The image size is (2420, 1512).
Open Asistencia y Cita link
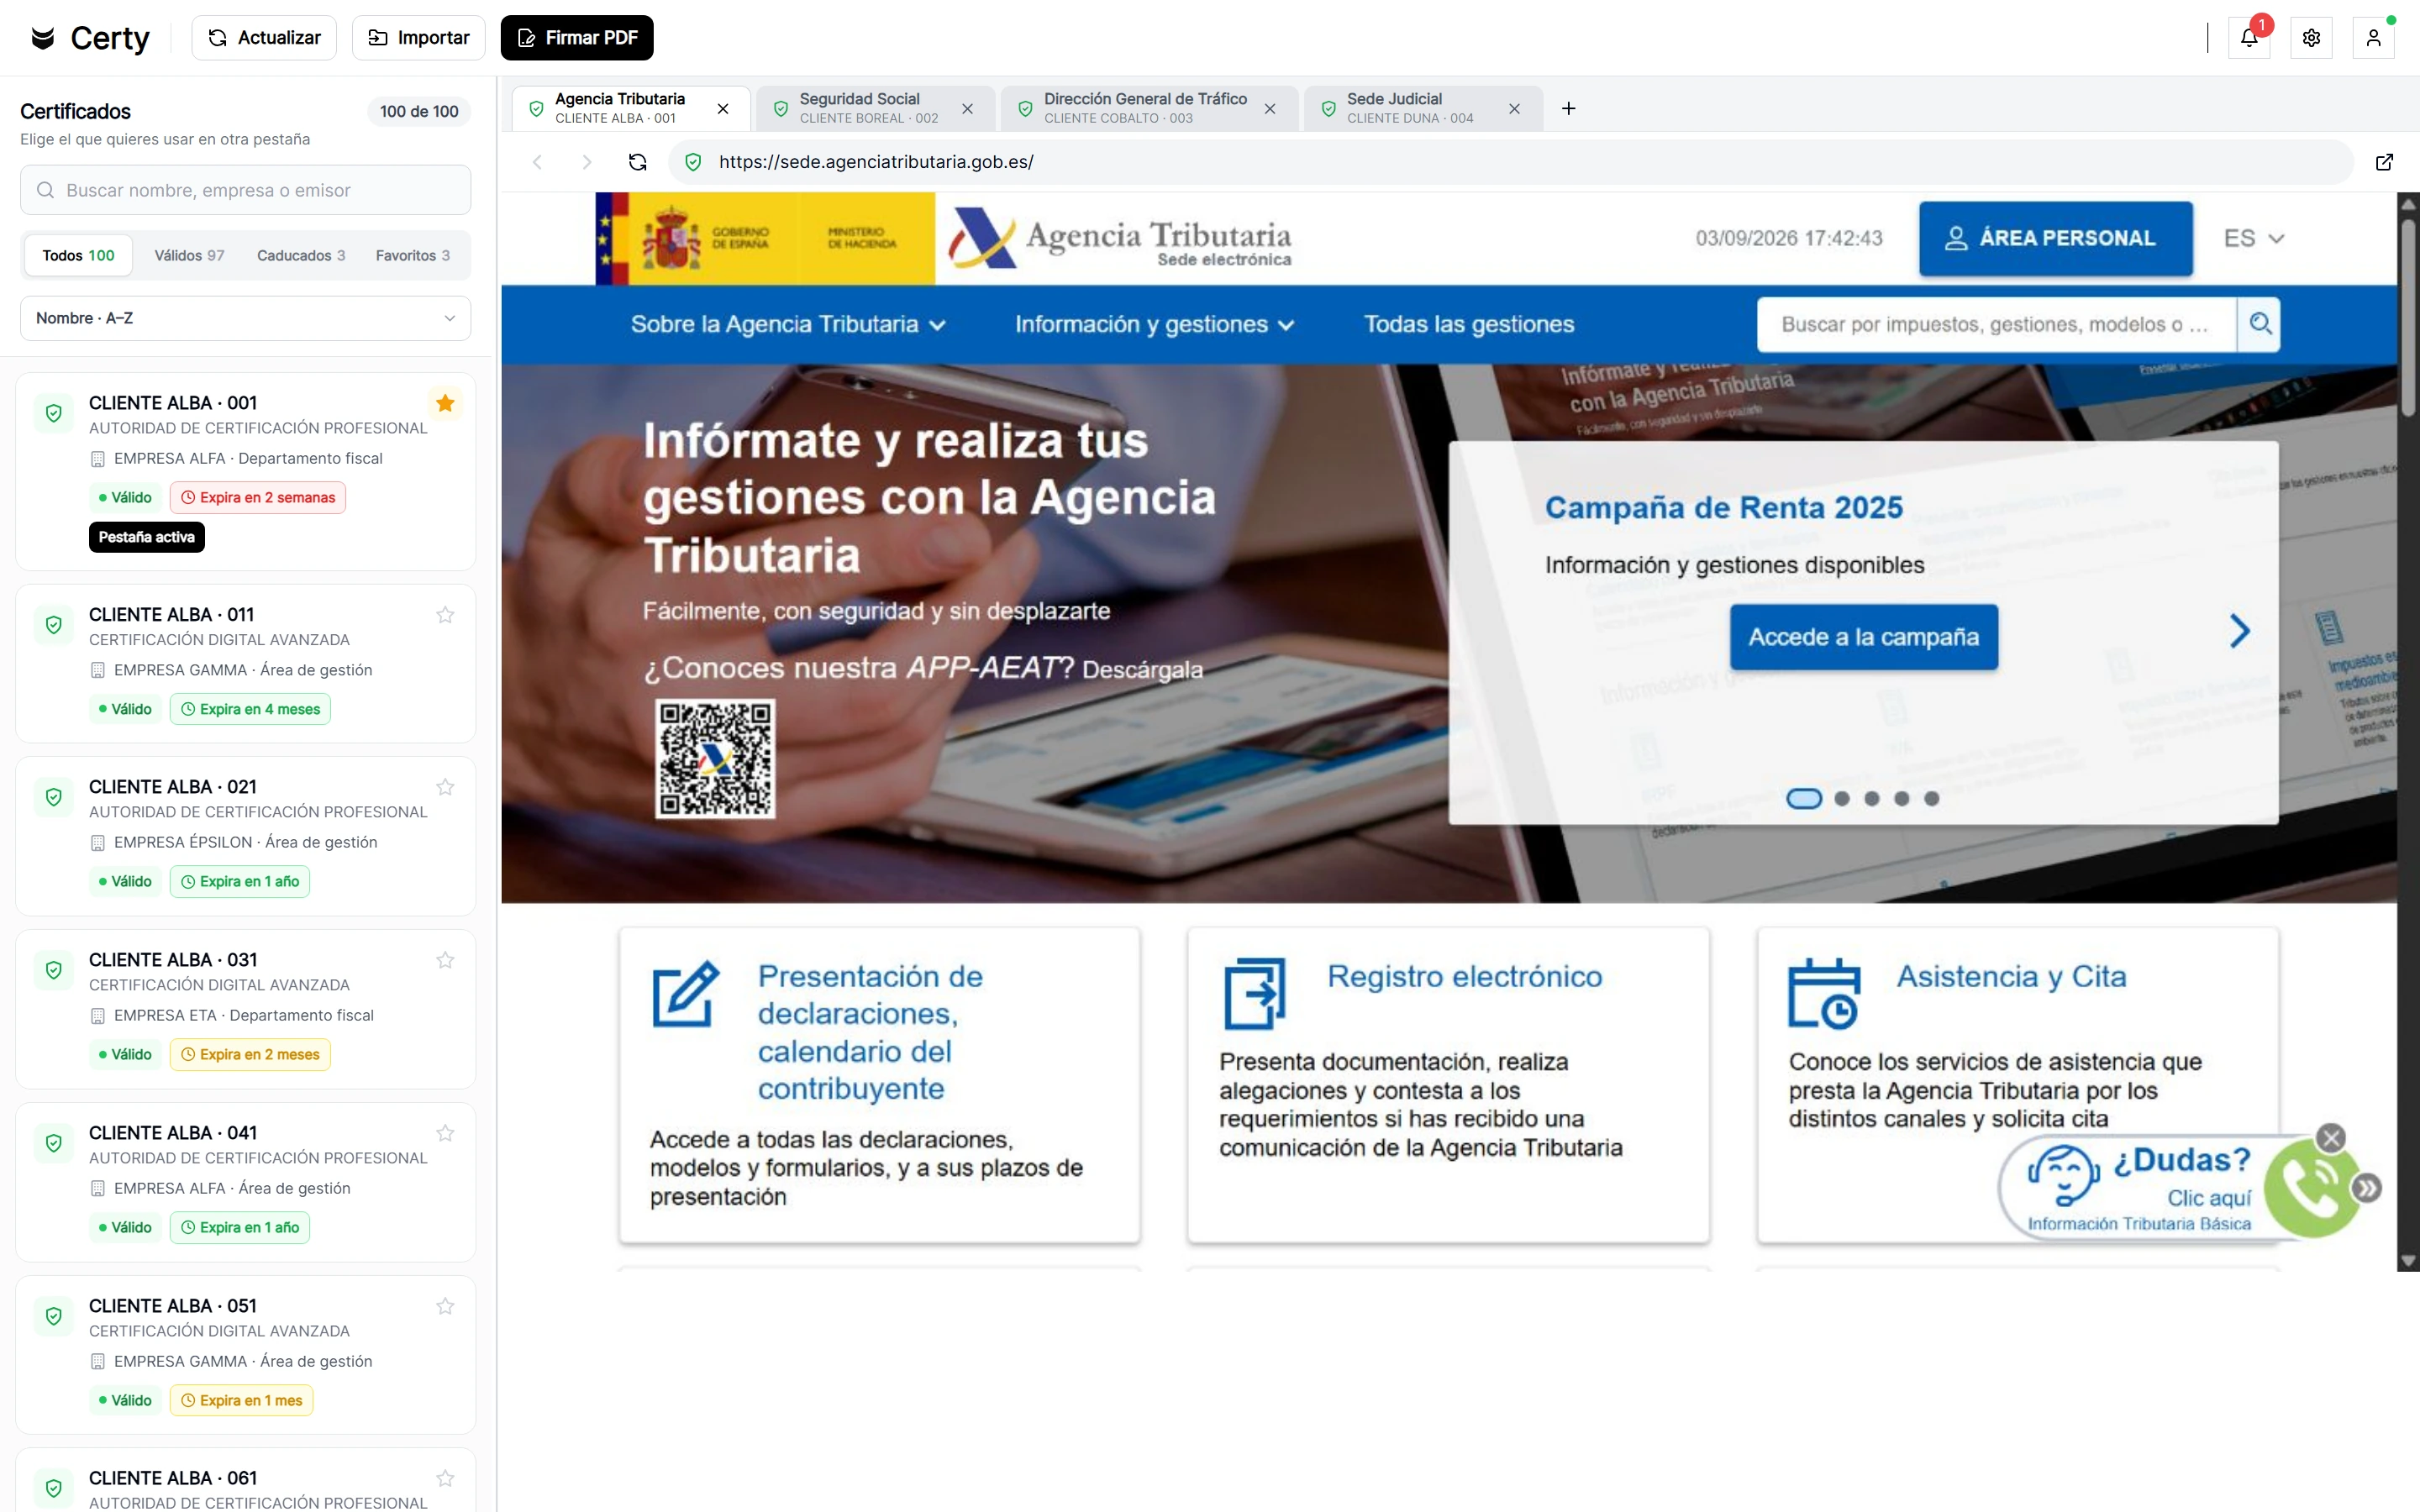[x=2011, y=976]
